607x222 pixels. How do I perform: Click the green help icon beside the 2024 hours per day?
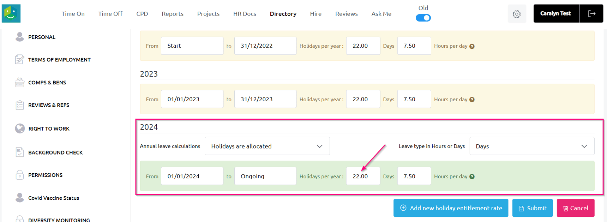(x=472, y=176)
